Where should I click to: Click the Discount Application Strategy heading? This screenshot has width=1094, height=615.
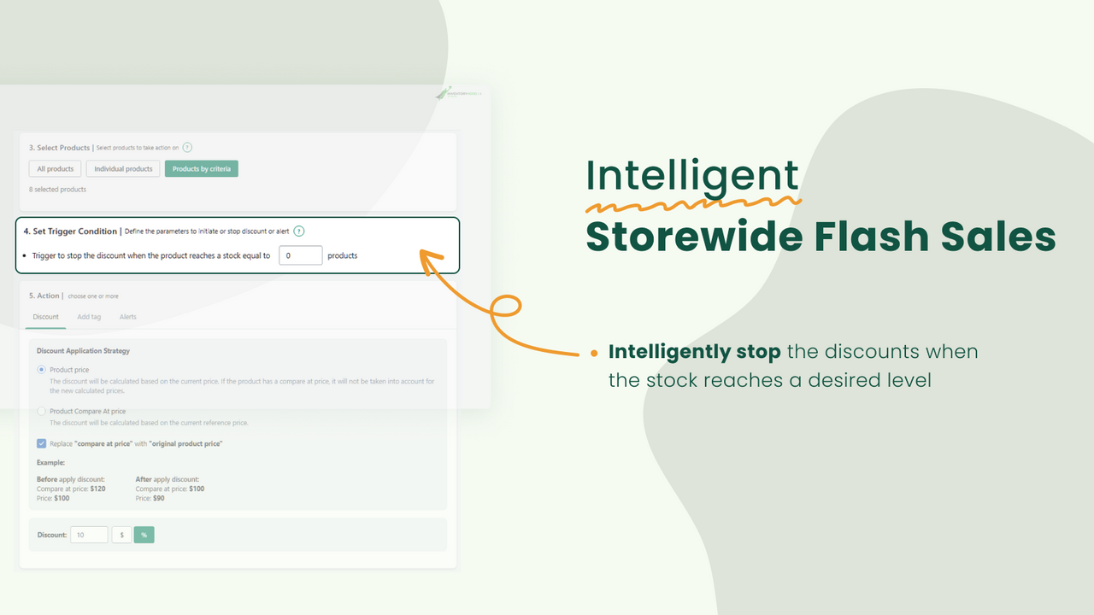(x=83, y=351)
